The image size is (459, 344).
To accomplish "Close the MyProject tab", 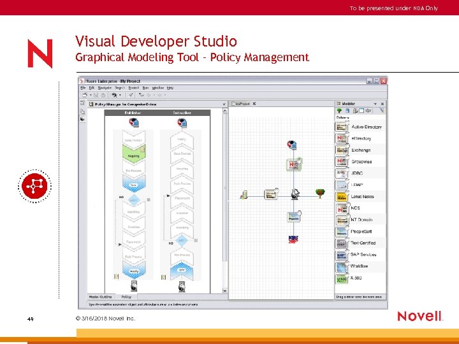I will point(254,104).
